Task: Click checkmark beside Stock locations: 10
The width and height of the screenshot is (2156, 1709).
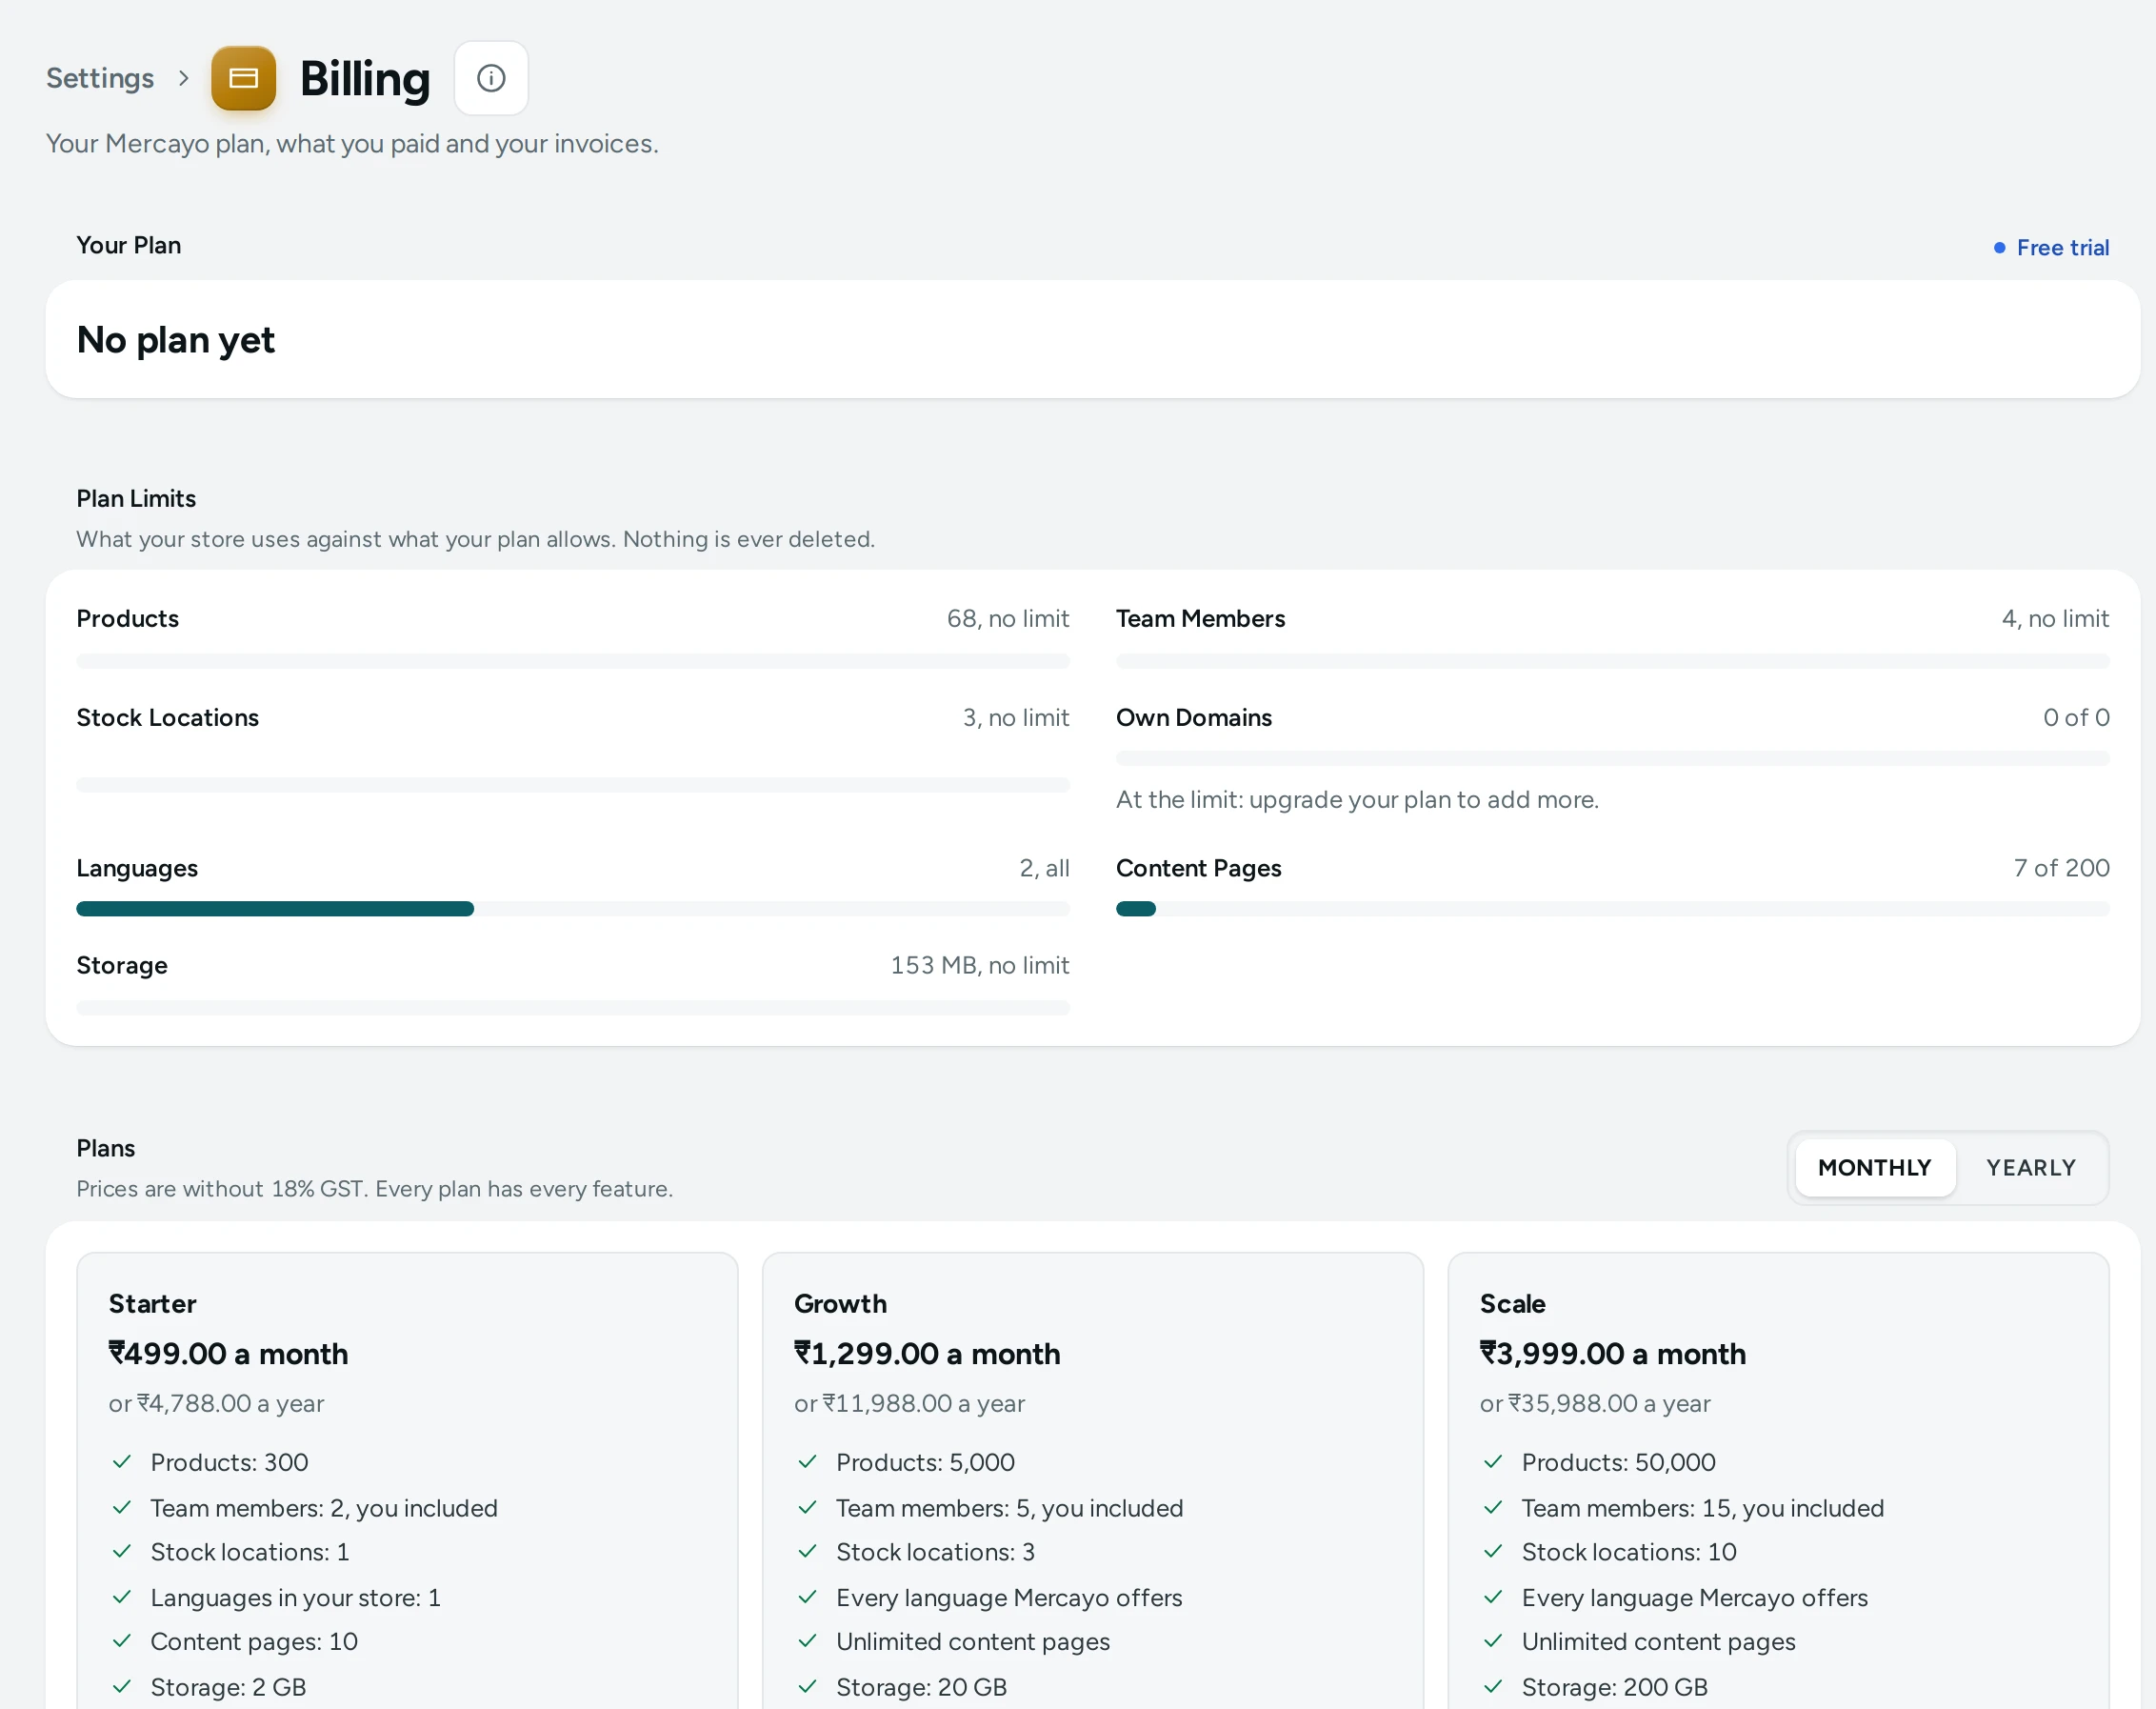Action: 1493,1551
